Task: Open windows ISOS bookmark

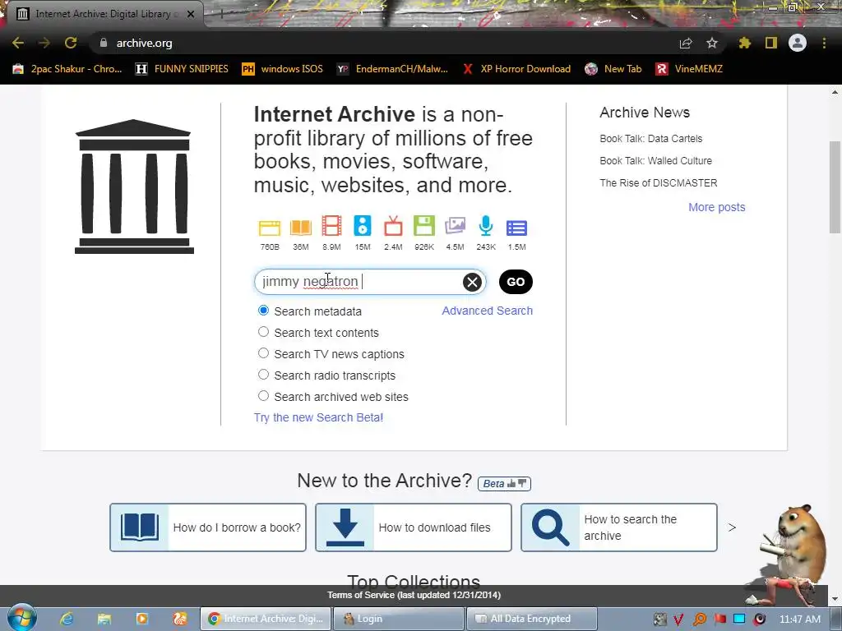Action: [x=283, y=69]
